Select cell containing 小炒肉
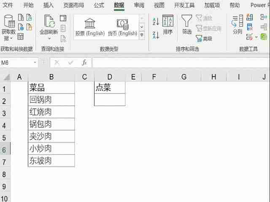Image resolution: width=270 pixels, height=202 pixels. pyautogui.click(x=51, y=149)
